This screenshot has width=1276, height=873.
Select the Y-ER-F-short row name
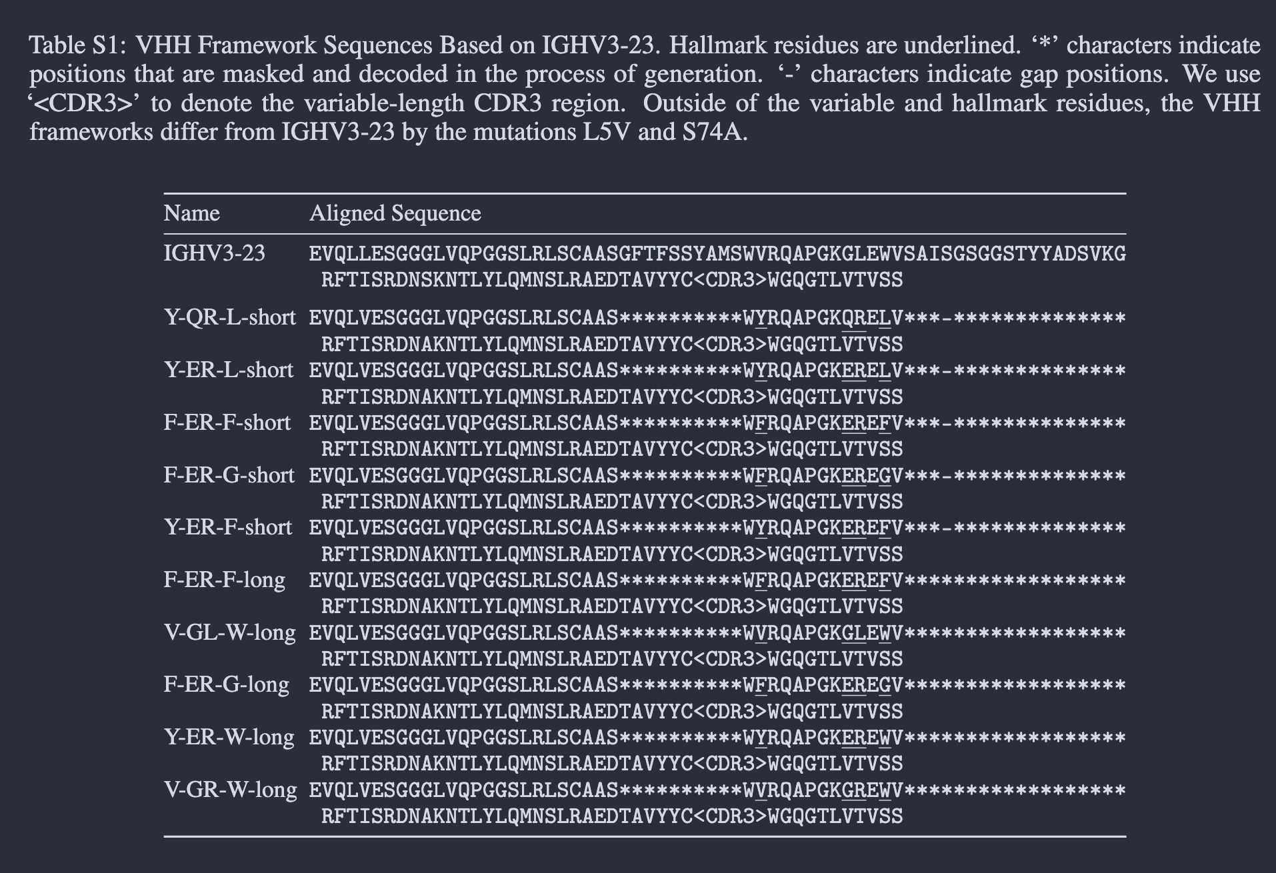click(227, 527)
